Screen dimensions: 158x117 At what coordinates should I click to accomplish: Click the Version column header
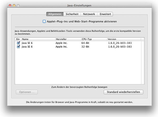124,39
